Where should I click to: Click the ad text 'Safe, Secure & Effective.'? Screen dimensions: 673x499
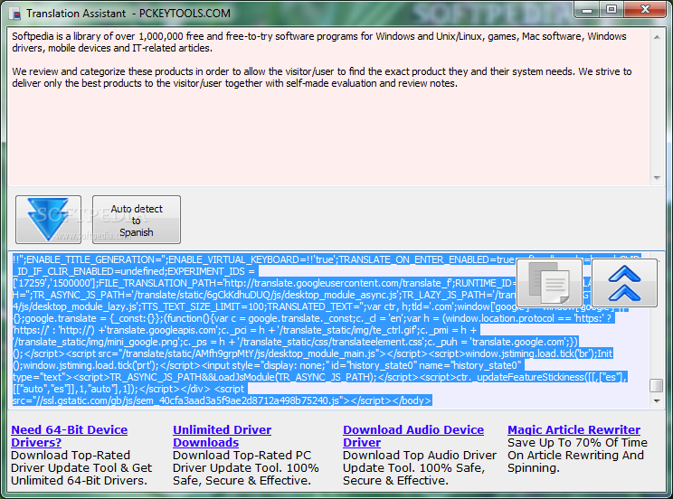coord(242,481)
